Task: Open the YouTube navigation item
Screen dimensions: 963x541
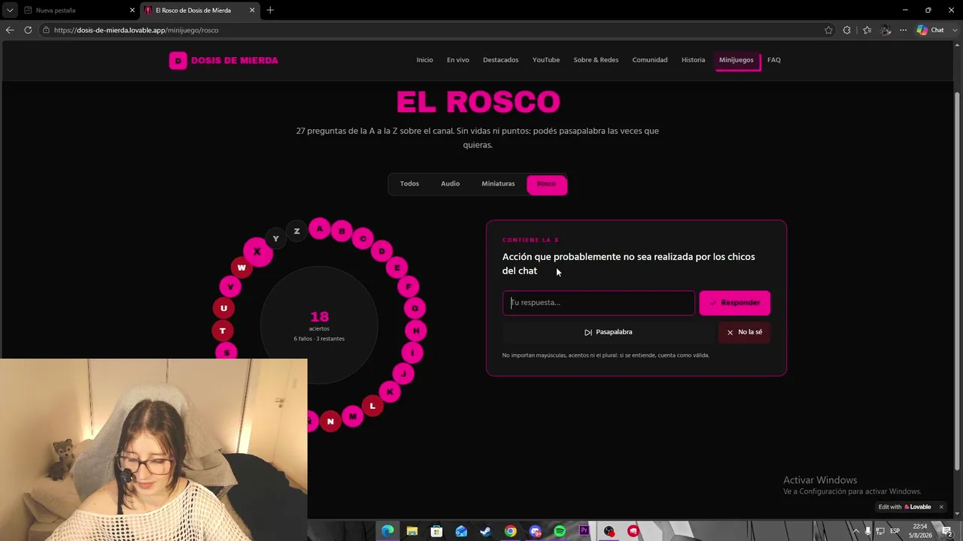Action: [x=546, y=60]
